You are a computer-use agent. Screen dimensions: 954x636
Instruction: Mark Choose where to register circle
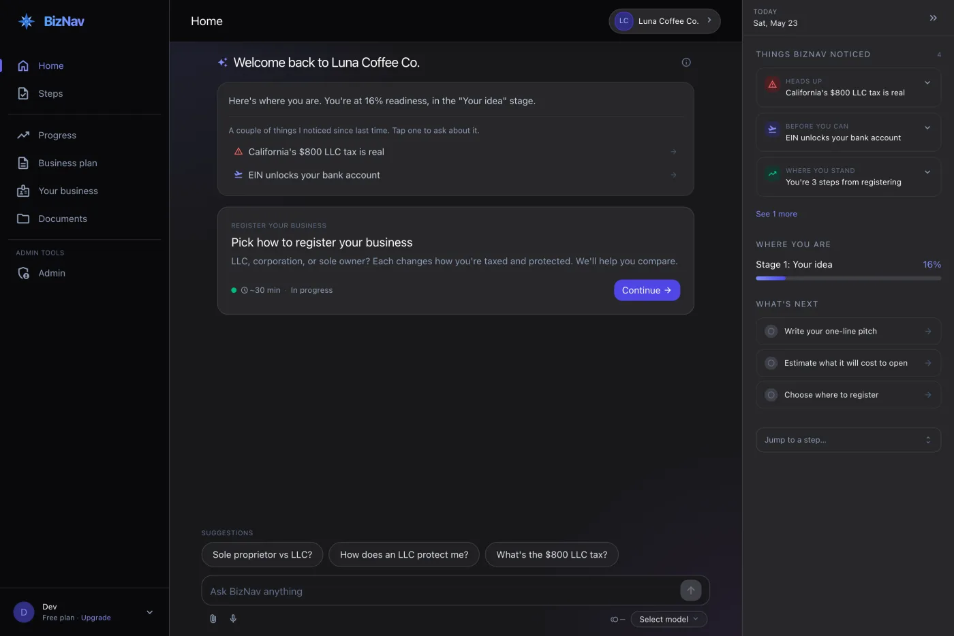click(x=771, y=395)
